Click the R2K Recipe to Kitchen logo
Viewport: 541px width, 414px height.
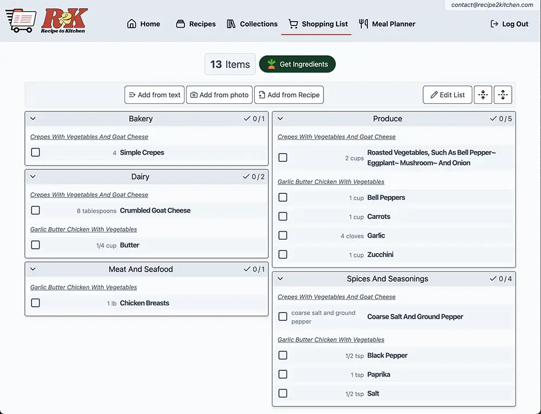47,21
